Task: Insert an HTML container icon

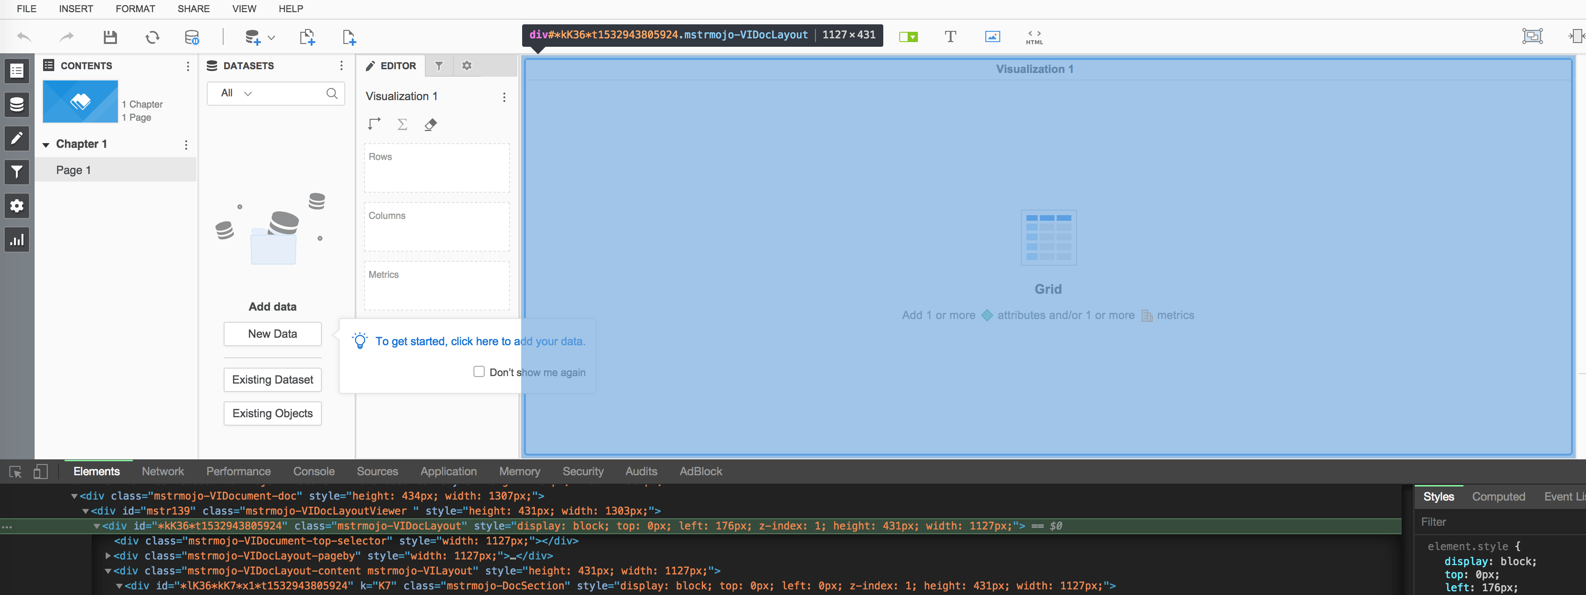Action: [1034, 37]
